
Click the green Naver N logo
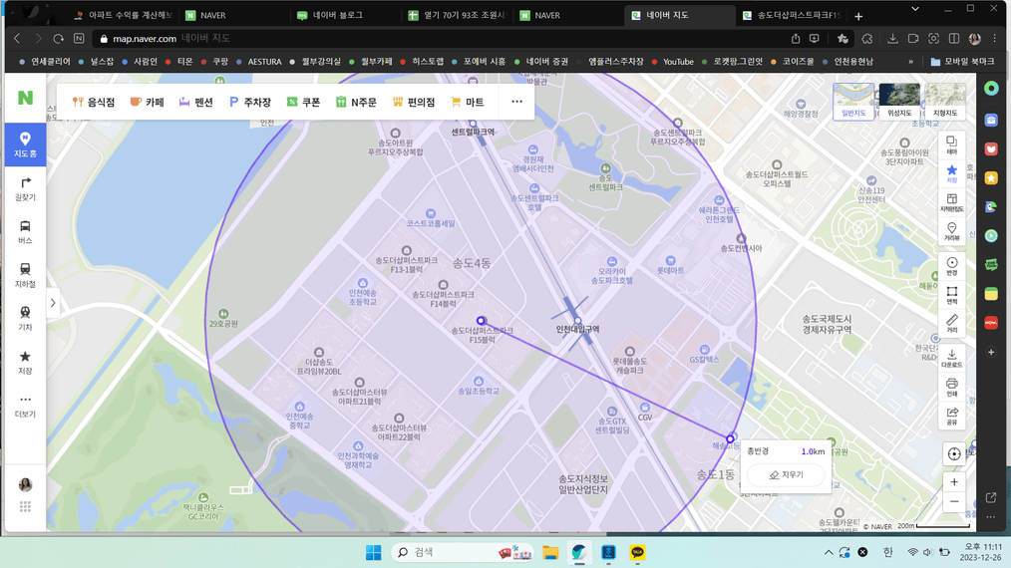[x=25, y=98]
